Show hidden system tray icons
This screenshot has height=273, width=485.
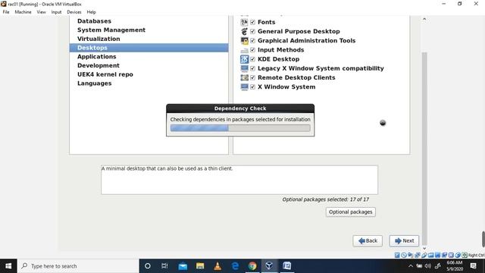point(411,266)
